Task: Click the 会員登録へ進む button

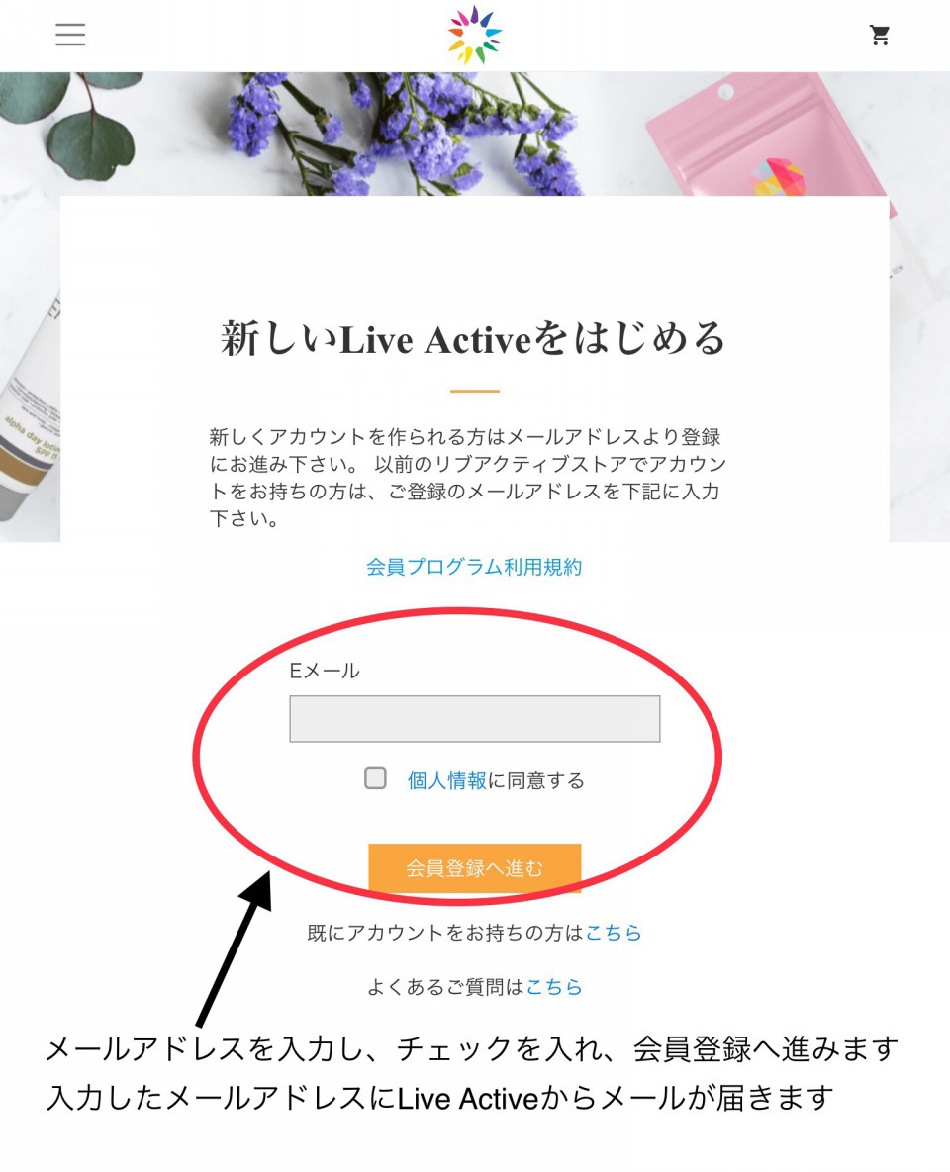Action: point(474,867)
